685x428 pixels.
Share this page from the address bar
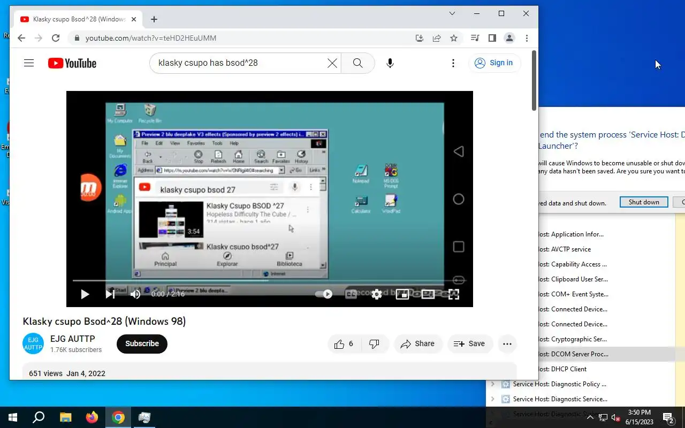coord(437,38)
